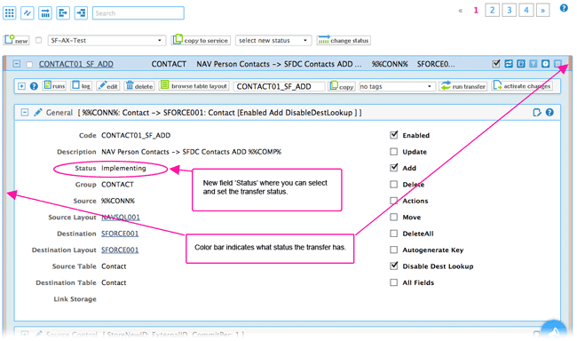Click the Implementing status value
This screenshot has height=341, width=577.
pyautogui.click(x=123, y=169)
